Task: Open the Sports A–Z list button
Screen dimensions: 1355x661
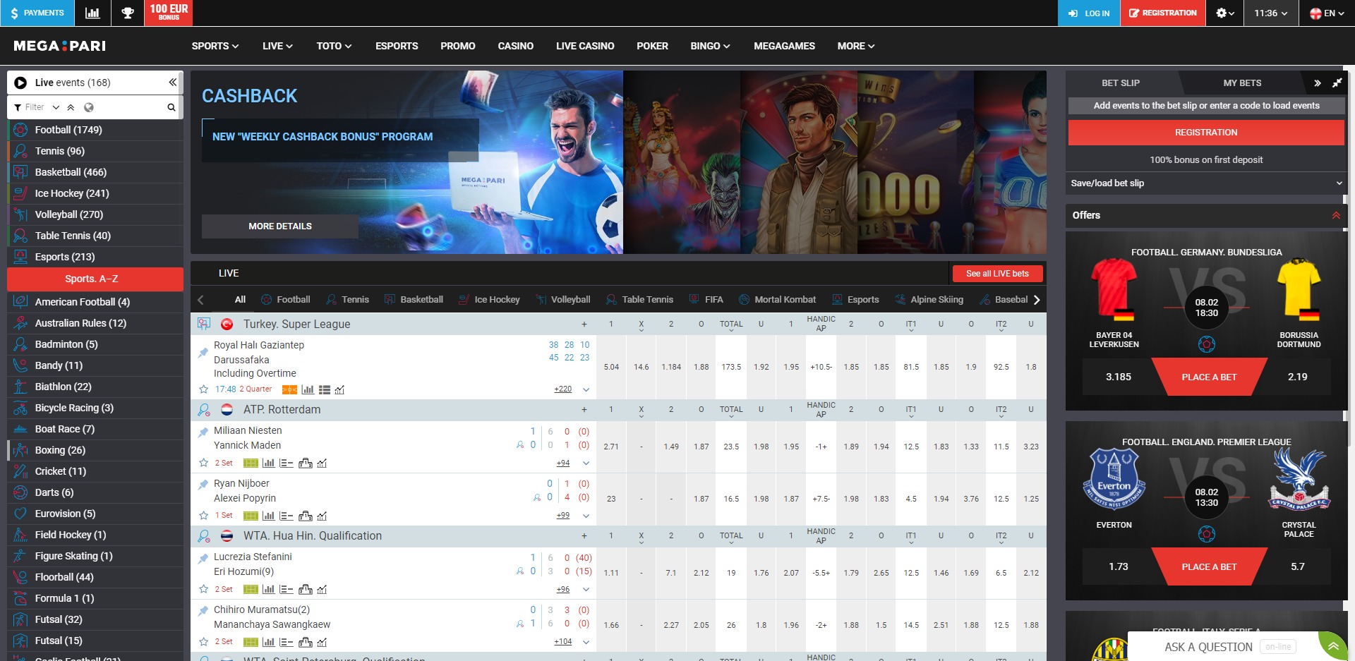Action: [95, 279]
